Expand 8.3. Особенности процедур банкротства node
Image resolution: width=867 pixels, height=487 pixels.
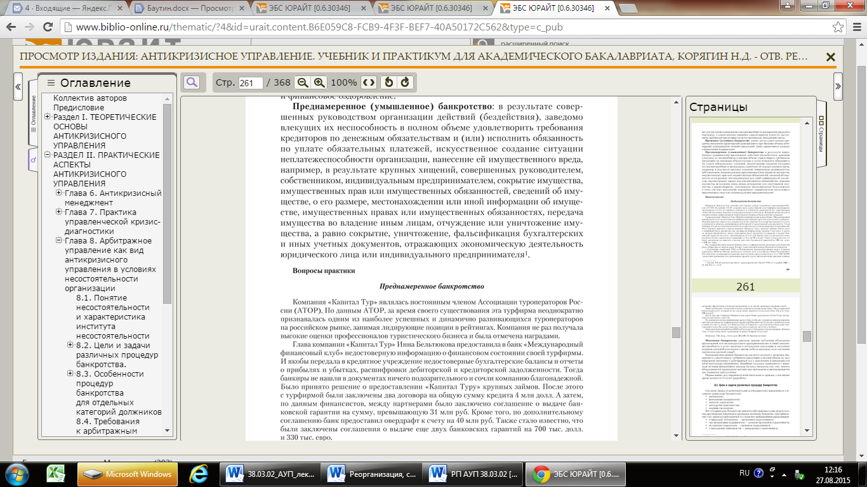click(x=70, y=374)
